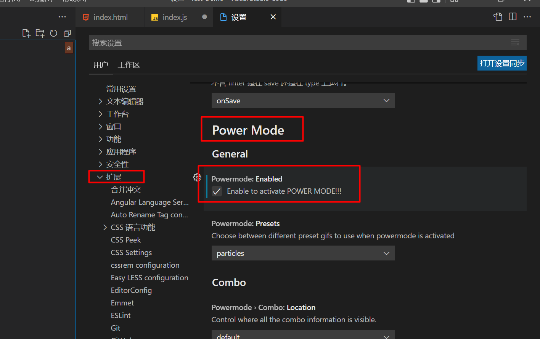Open the onSave dropdown

[303, 101]
